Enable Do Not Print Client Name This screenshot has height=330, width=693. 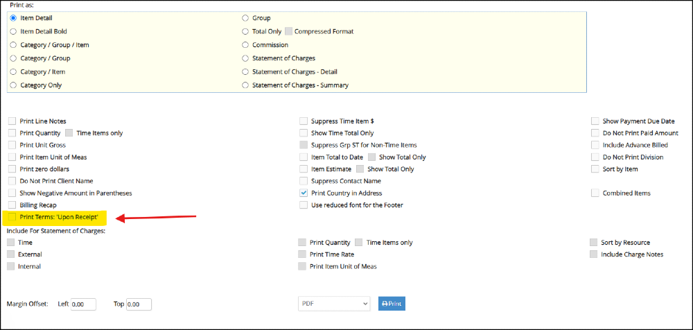(12, 181)
